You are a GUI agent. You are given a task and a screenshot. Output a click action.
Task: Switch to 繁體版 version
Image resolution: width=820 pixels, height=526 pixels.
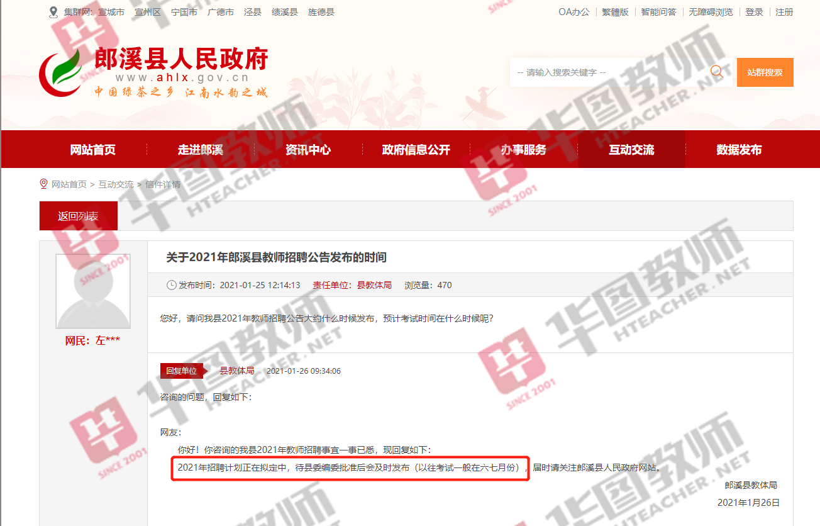click(x=615, y=12)
